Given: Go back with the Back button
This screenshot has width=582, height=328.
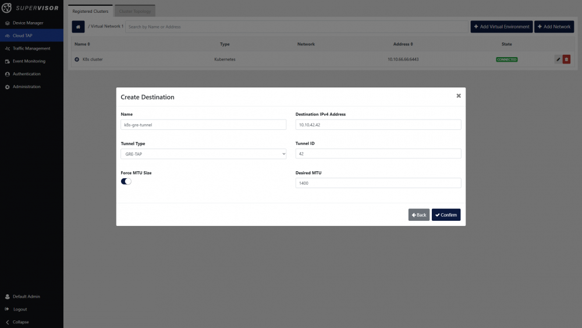Looking at the screenshot, I should click(418, 215).
